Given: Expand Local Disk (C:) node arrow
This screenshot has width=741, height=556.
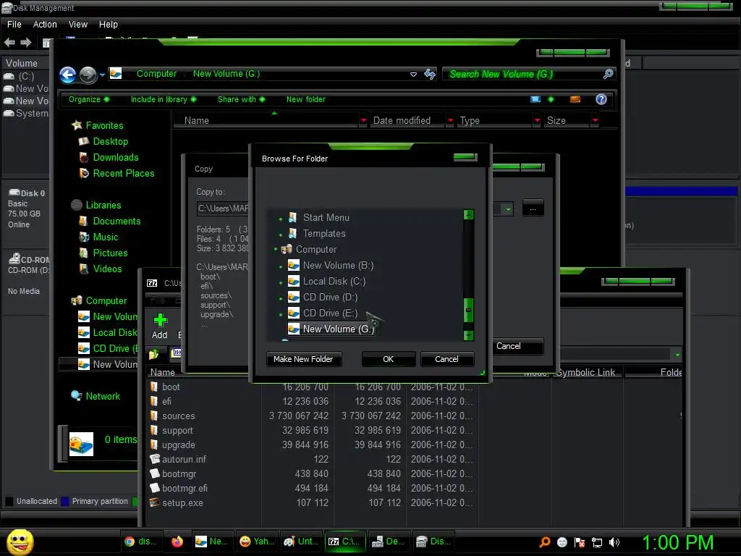Looking at the screenshot, I should (x=281, y=283).
